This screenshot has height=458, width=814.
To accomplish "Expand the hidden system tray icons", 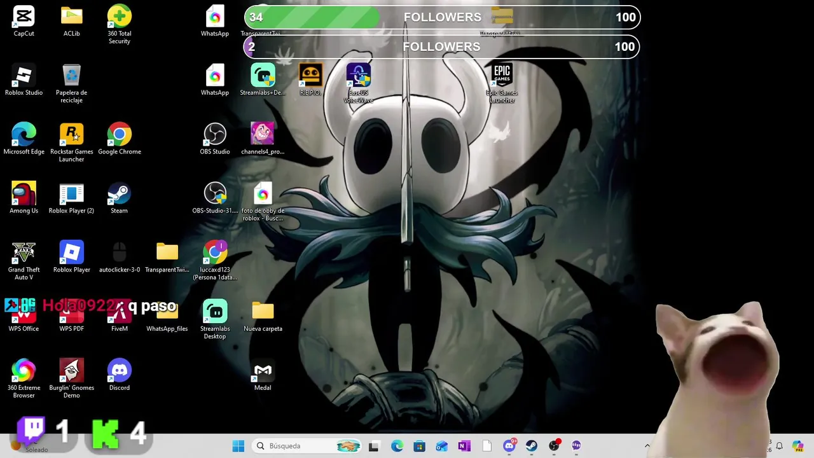I will 647,446.
